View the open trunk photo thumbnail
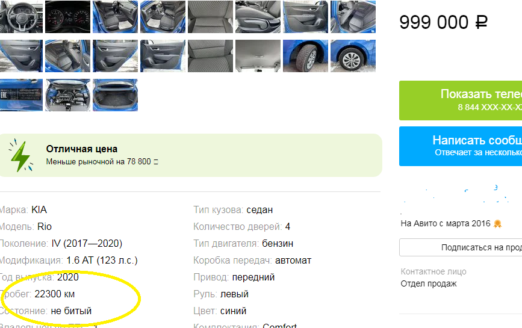This screenshot has height=328, width=522. 115,95
